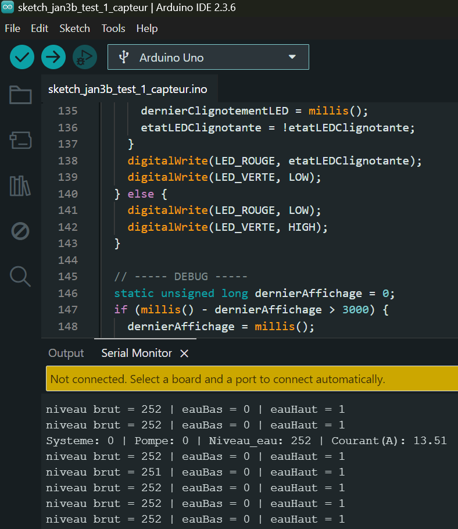
Task: Click line number 144 in the gutter
Action: click(x=68, y=260)
